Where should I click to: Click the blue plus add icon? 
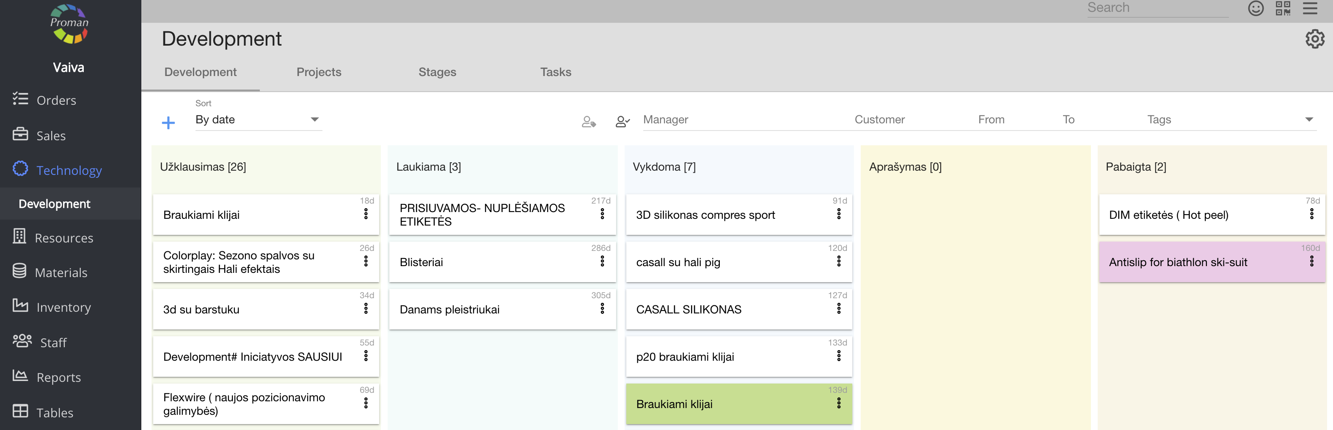[168, 122]
